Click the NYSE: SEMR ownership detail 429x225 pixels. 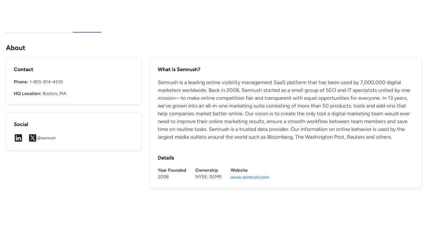tap(208, 176)
